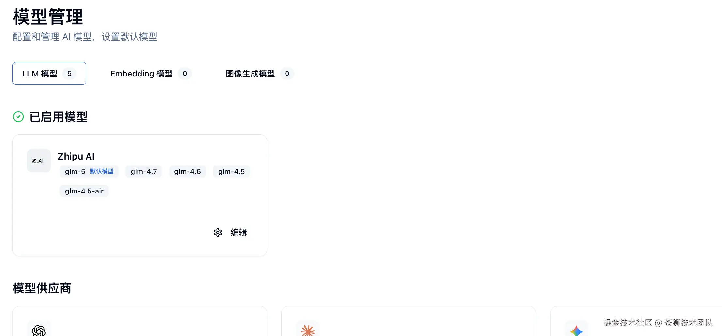Click the Z.AI provider logo icon
The height and width of the screenshot is (336, 722).
pos(39,160)
